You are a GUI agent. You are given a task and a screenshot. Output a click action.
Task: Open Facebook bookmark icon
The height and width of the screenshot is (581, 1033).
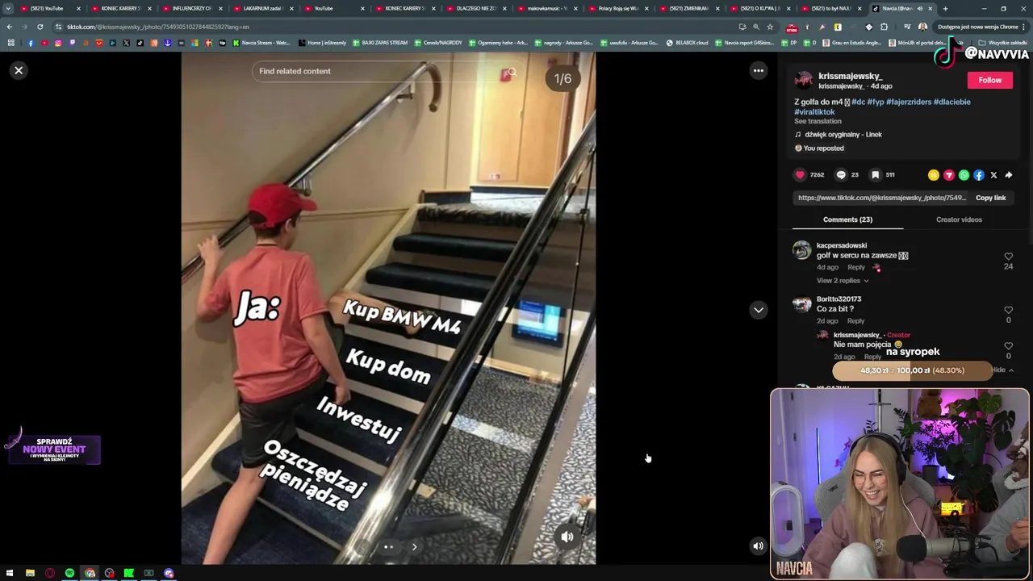31,43
